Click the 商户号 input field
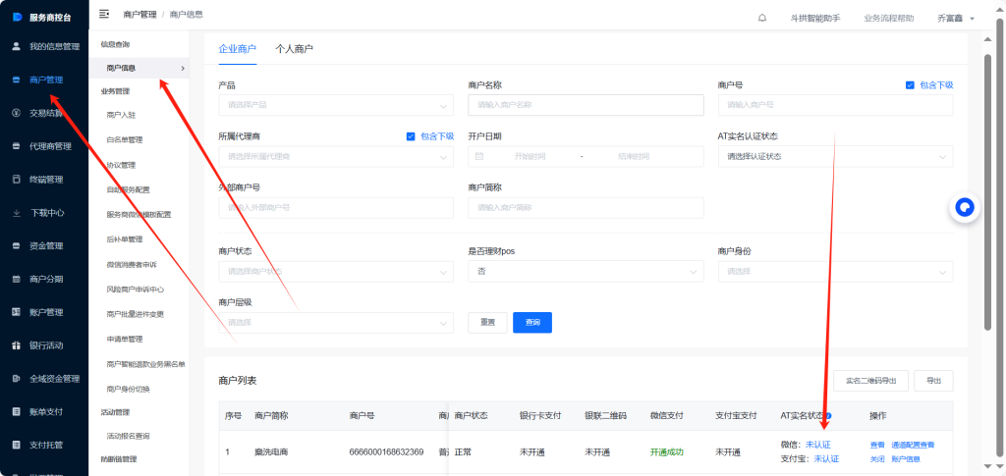 pos(835,105)
